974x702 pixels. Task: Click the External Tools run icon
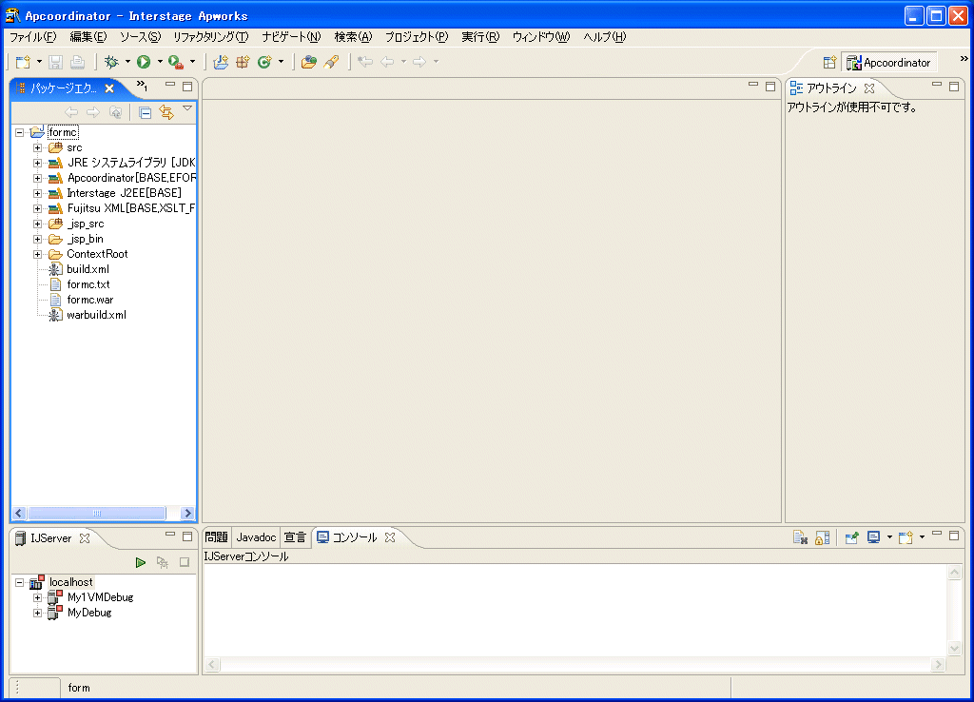[x=176, y=62]
